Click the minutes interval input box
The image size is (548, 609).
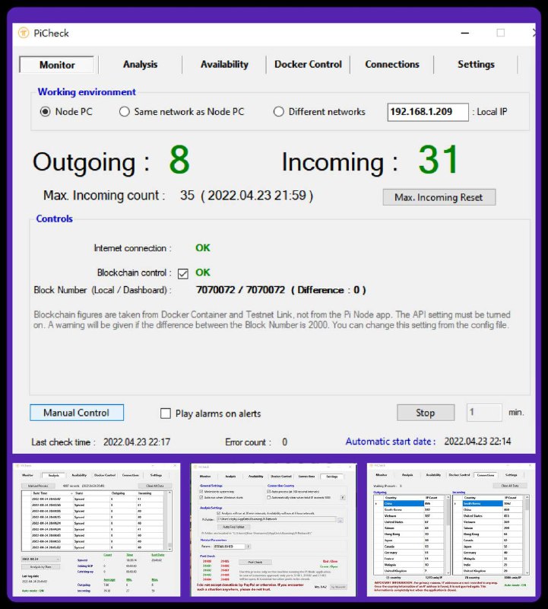483,413
